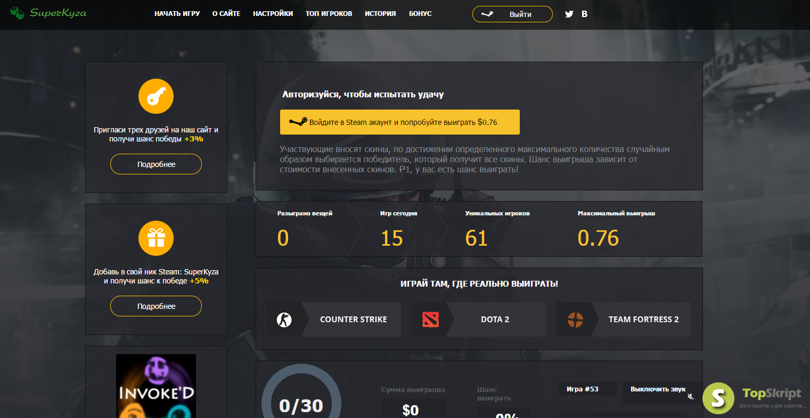Click the Максимальный выигрыш label
The image size is (810, 418).
pyautogui.click(x=617, y=213)
